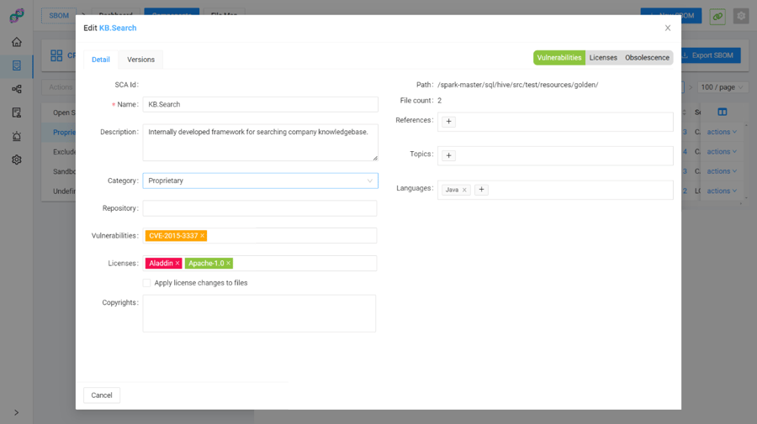This screenshot has height=424, width=757.
Task: Add a new reference with plus button
Action: [x=449, y=122]
